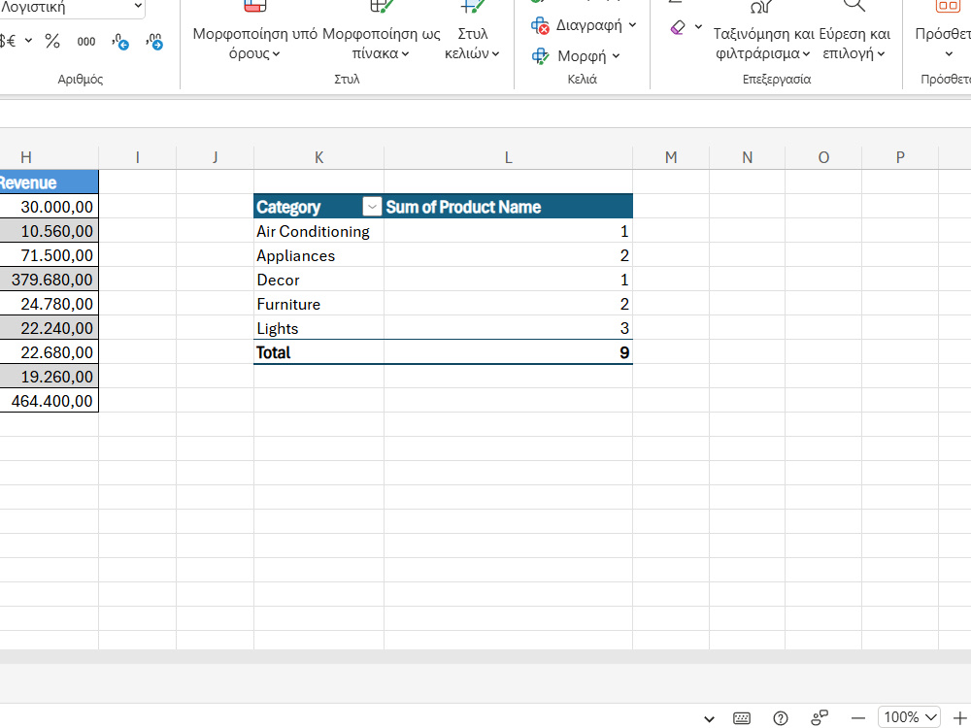Select the Lights row label
The image size is (971, 728).
318,327
